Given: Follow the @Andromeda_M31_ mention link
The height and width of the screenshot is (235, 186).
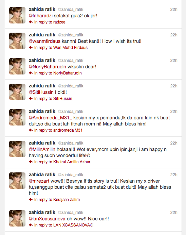Looking at the screenshot, I should [x=50, y=118].
